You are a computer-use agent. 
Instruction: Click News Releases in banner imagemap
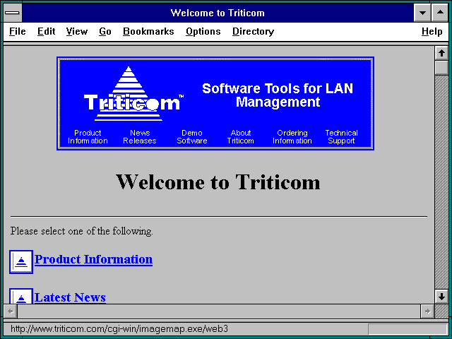[x=140, y=136]
